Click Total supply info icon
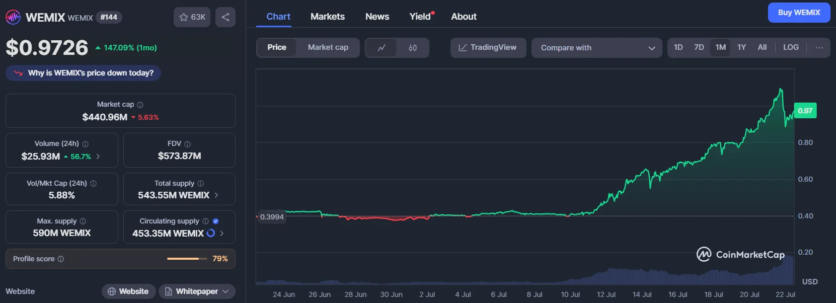The height and width of the screenshot is (303, 836). click(200, 184)
